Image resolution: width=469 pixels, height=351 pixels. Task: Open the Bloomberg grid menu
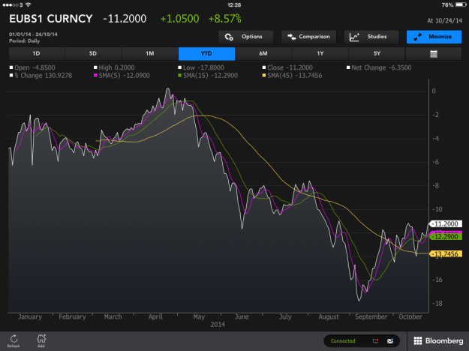(438, 340)
